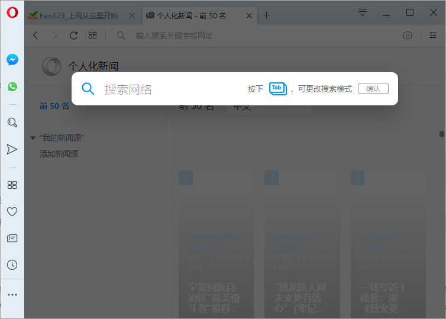Click the 个人化新闻 page heading

(x=93, y=66)
